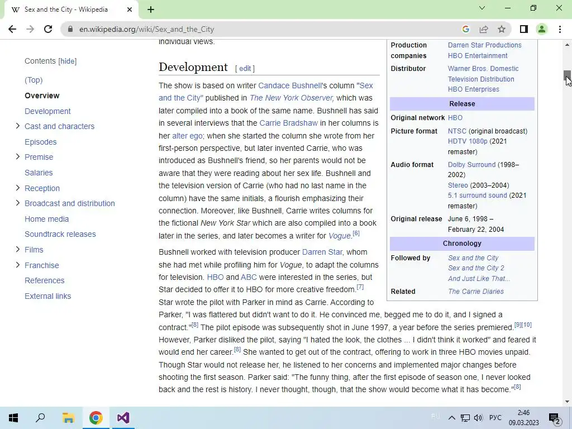The image size is (572, 429).
Task: Open the notification center icon
Action: coord(555,418)
